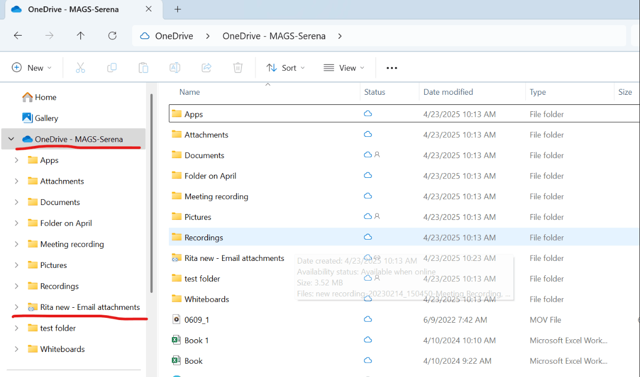Click the cloud status icon beside Pictures
This screenshot has width=640, height=377.
point(367,216)
